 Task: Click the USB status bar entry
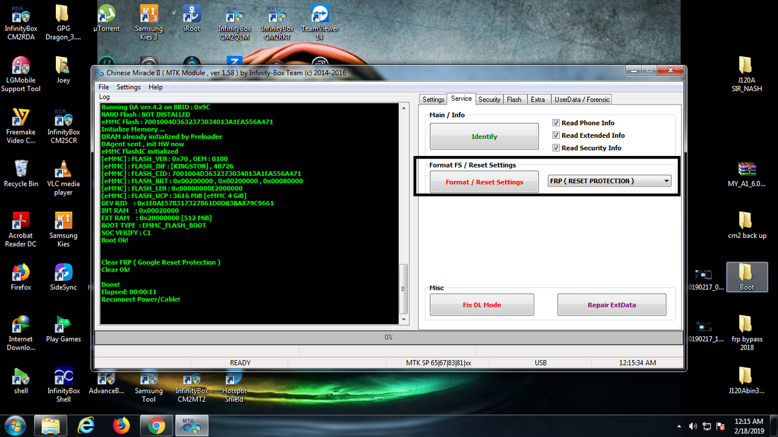tap(540, 363)
